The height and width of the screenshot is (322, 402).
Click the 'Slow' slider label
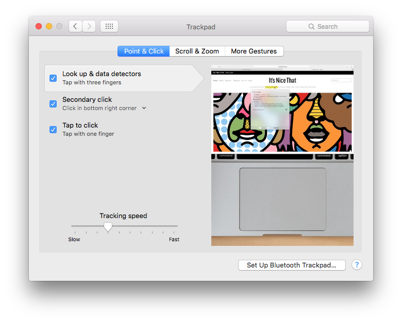coord(74,239)
